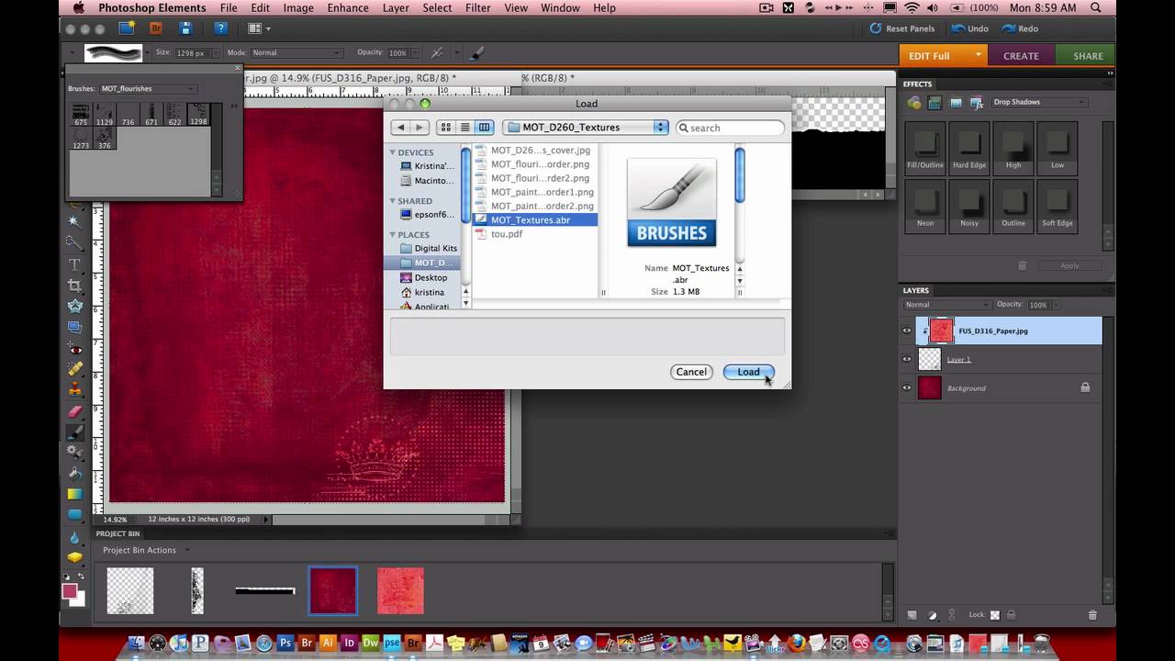
Task: Select the Blur tool
Action: [74, 536]
